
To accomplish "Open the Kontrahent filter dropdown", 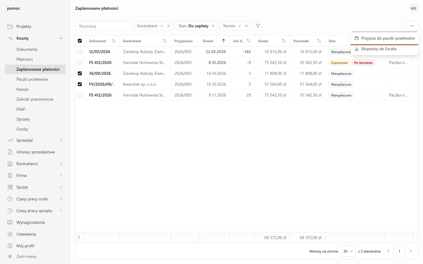I will point(150,26).
